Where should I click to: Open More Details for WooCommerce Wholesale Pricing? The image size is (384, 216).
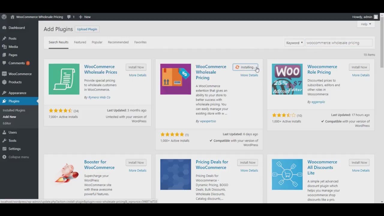pos(249,75)
